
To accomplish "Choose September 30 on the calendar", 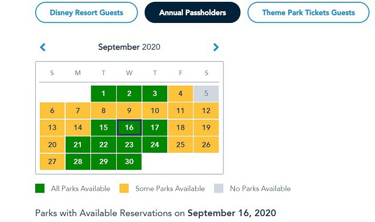I will 129,162.
